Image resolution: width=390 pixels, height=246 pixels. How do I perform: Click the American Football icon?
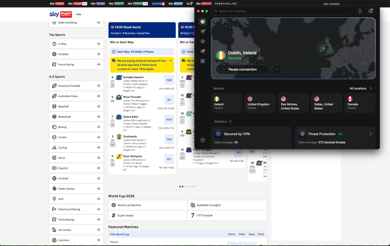[x=54, y=86]
